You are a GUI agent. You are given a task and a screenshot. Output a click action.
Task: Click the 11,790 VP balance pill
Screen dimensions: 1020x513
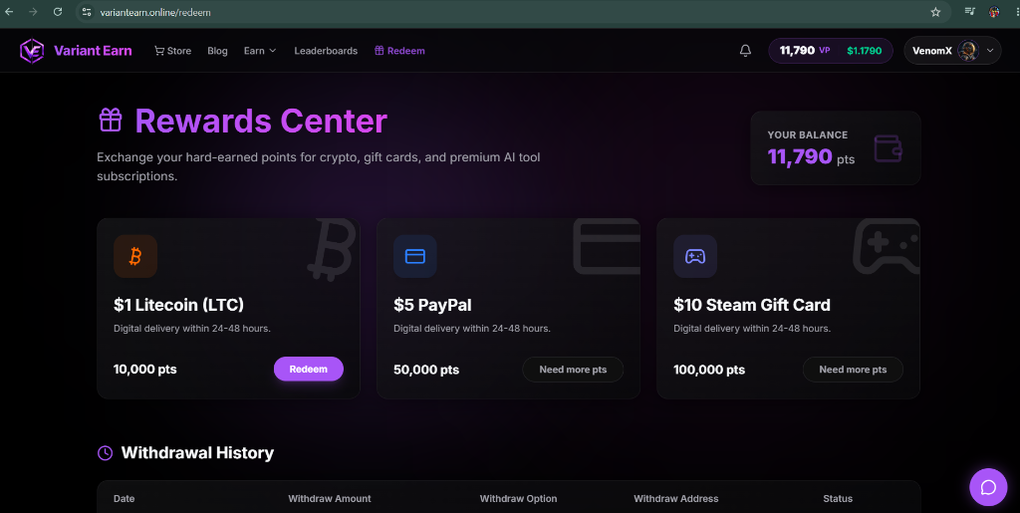click(830, 50)
